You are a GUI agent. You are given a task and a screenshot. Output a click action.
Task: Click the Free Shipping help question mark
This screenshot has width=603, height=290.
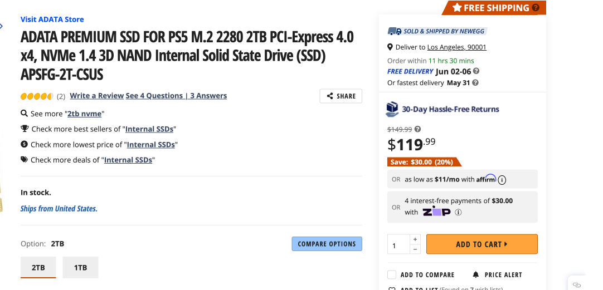(536, 8)
